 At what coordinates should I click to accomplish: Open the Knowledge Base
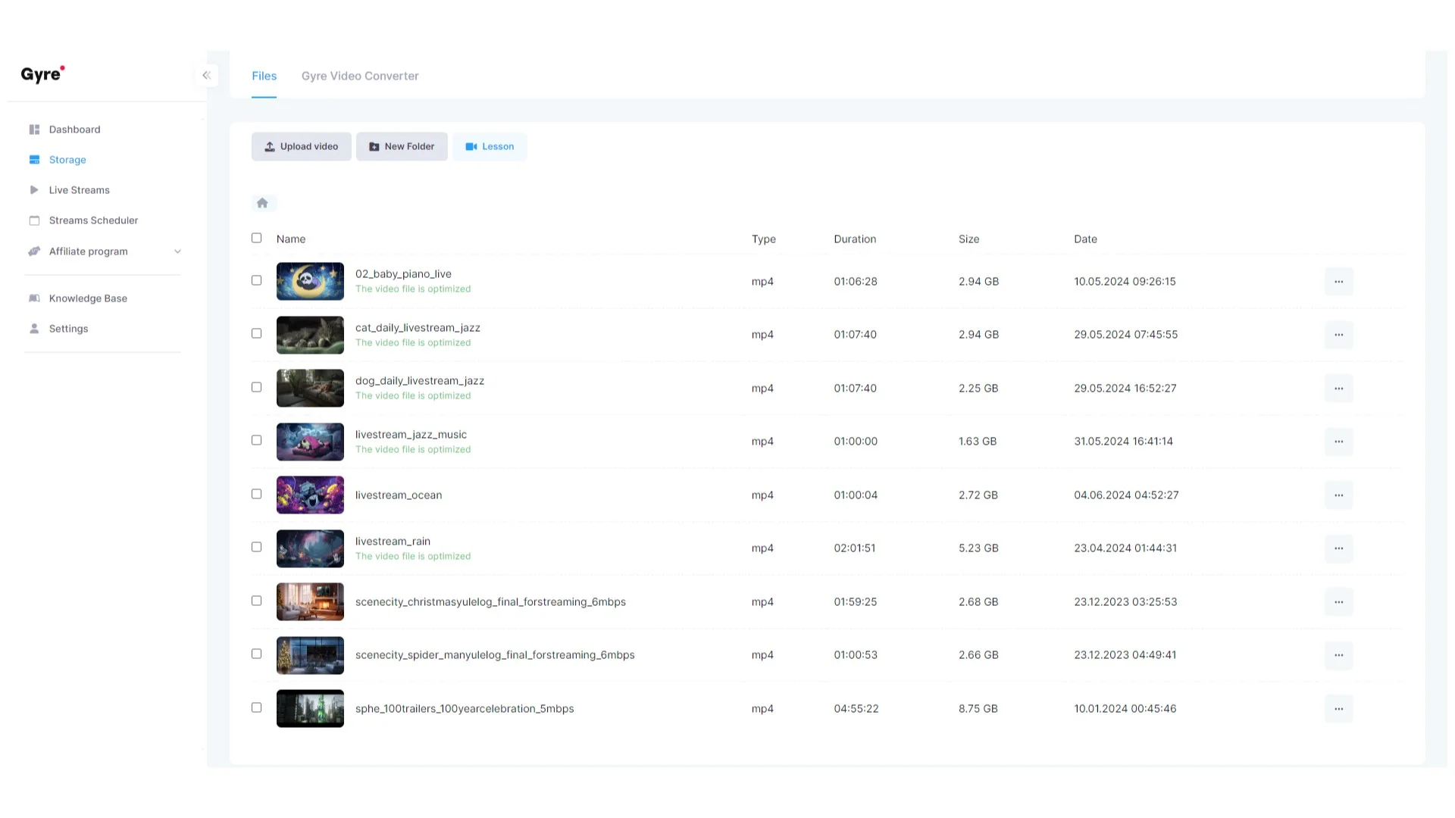point(88,298)
